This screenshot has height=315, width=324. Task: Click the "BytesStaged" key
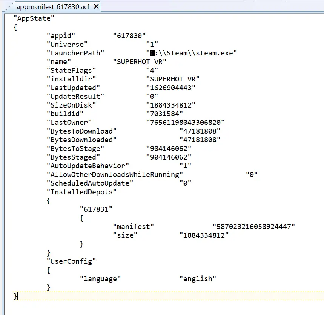(x=73, y=157)
